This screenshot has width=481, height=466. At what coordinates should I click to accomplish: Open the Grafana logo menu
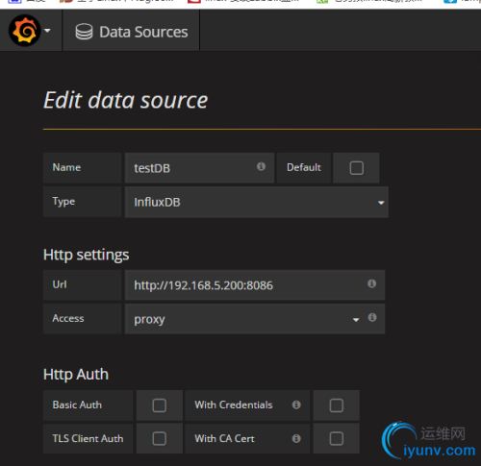25,31
